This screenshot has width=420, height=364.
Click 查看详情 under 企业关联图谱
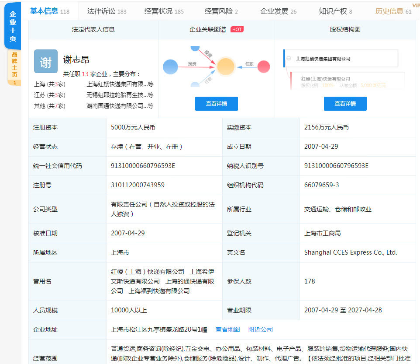217,104
